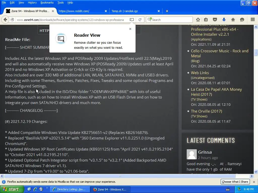
Task: Open the View menu
Action: pyautogui.click(x=21, y=3)
